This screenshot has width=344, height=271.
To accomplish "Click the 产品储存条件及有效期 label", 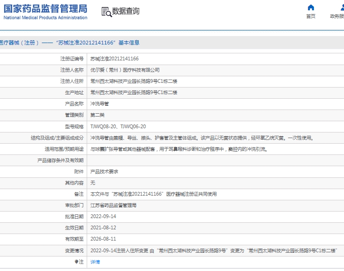I will [x=60, y=161].
